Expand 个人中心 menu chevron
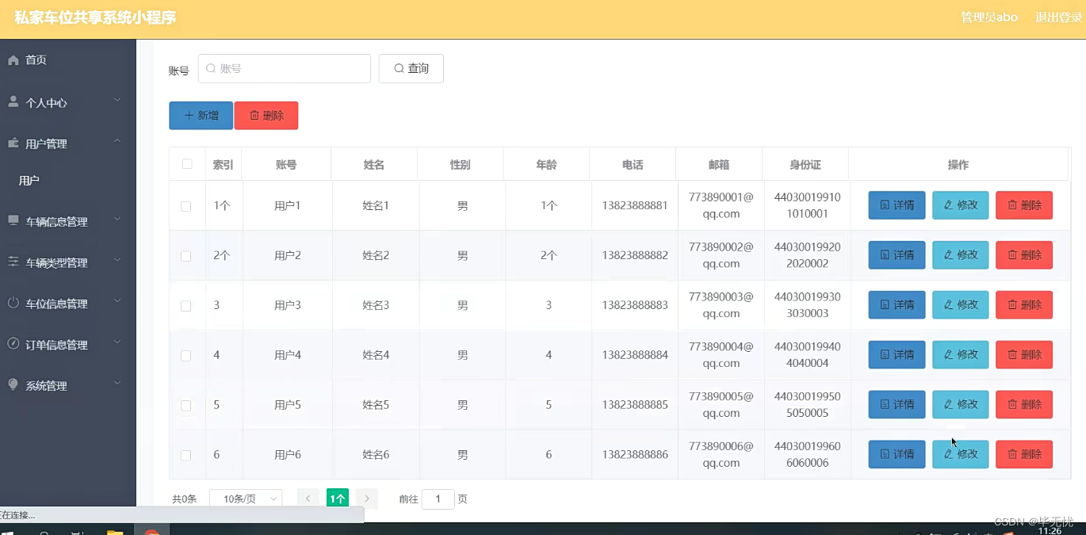 click(x=117, y=100)
